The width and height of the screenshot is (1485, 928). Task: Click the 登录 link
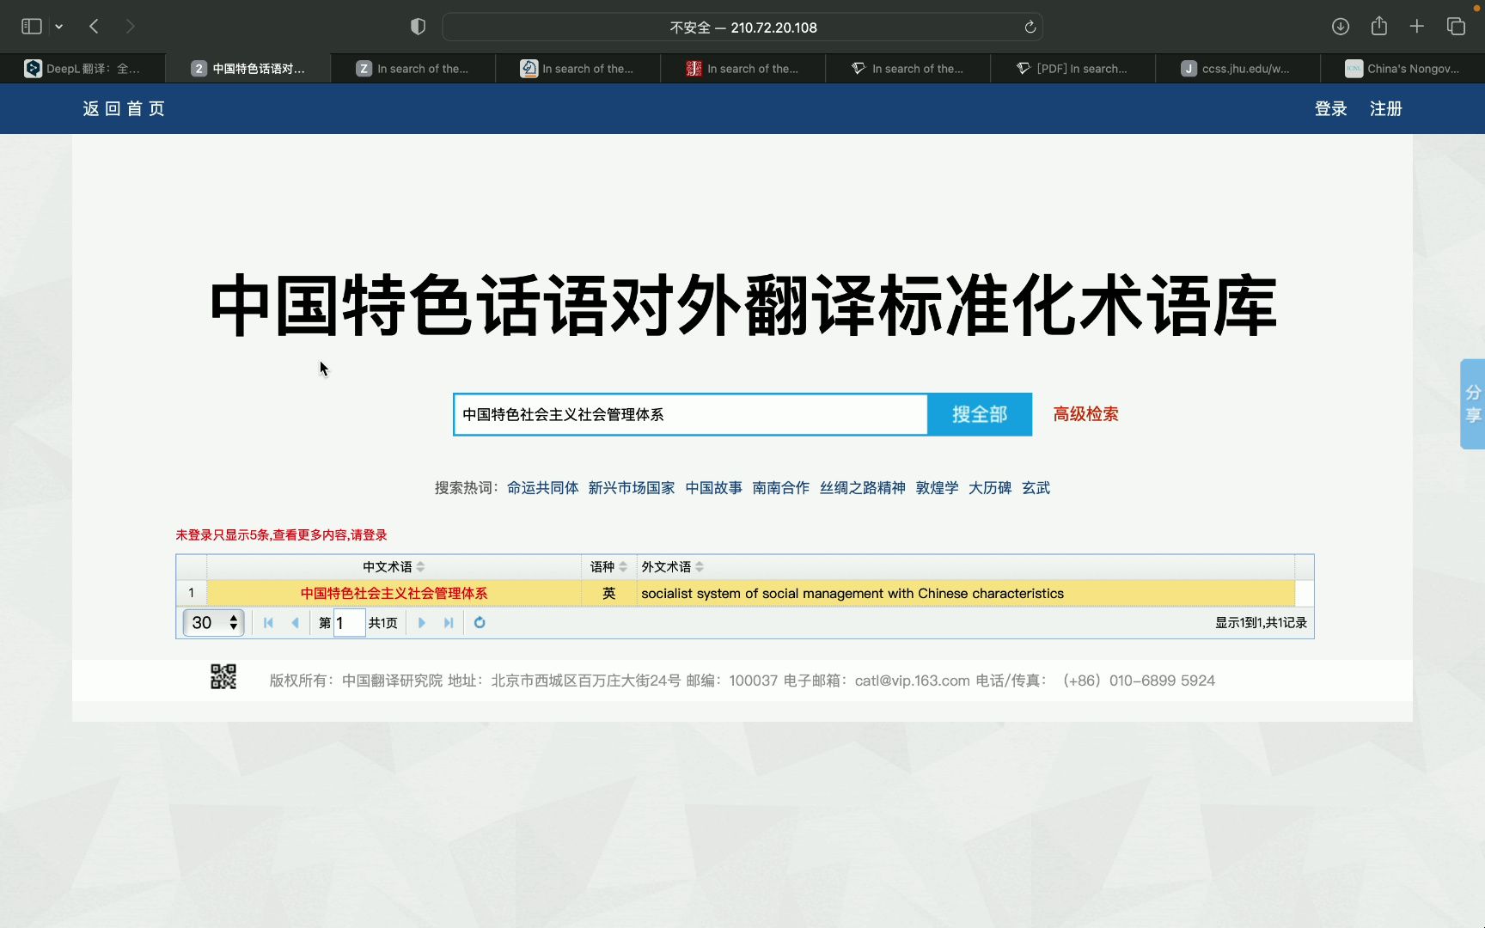pos(1330,109)
